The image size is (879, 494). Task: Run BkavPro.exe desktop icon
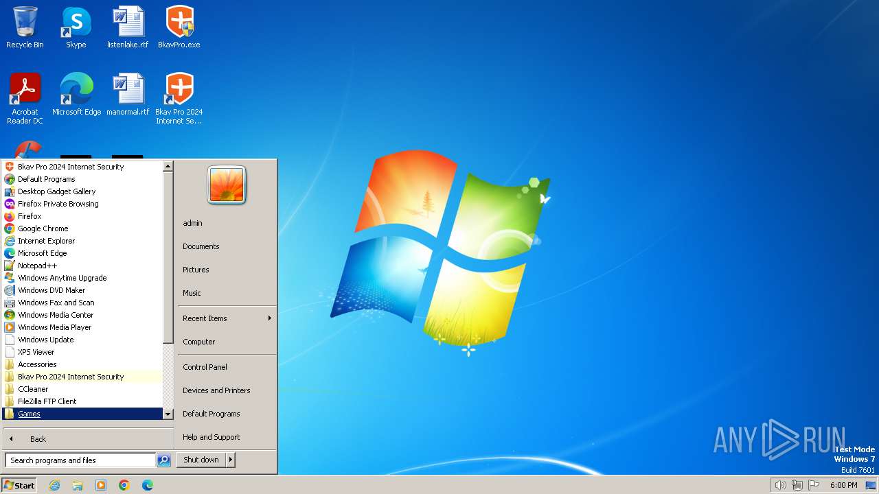click(x=179, y=27)
